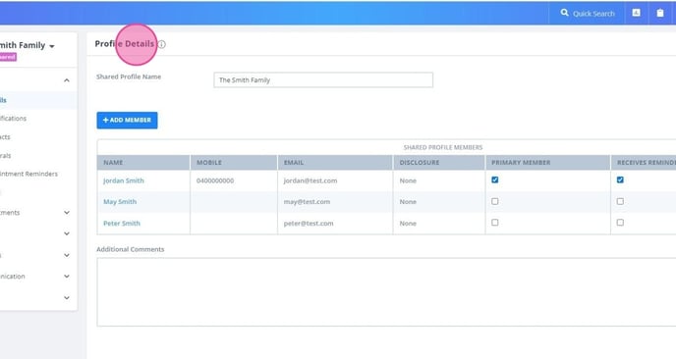Open the contact card icon in top bar

pos(636,13)
